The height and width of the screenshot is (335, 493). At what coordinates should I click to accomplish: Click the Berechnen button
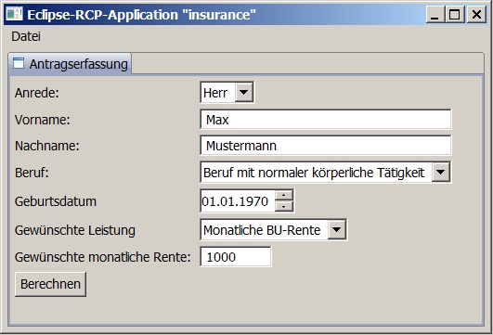(51, 284)
